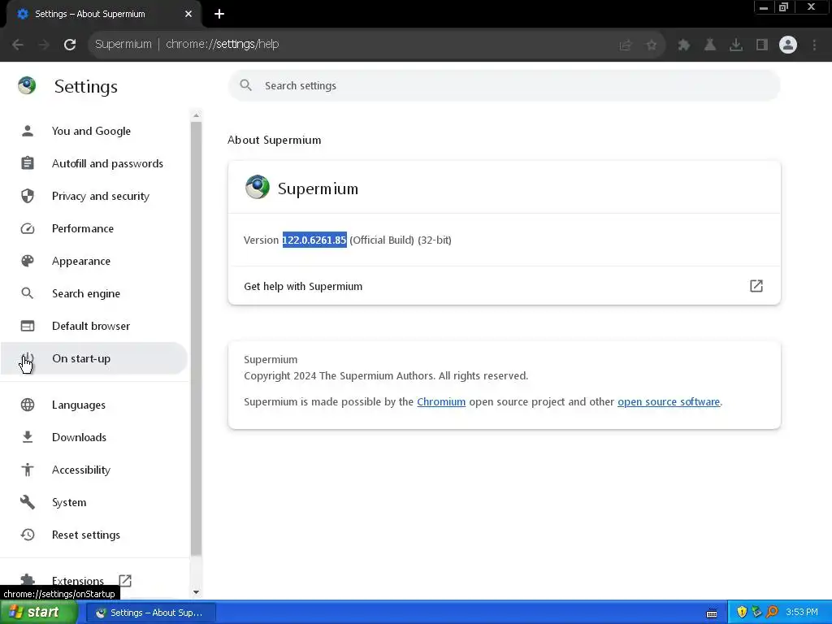Open You and Google settings
Screen dimensions: 832x624
pos(94,131)
